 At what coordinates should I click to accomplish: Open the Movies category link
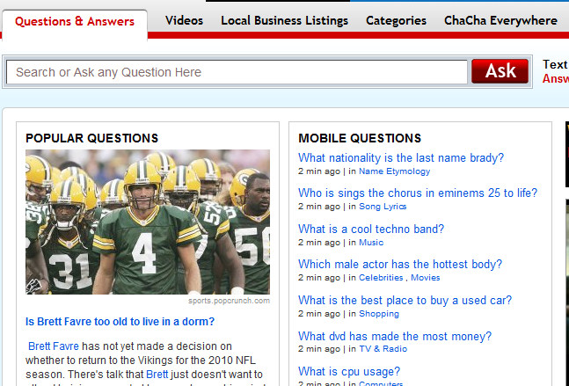pyautogui.click(x=426, y=278)
